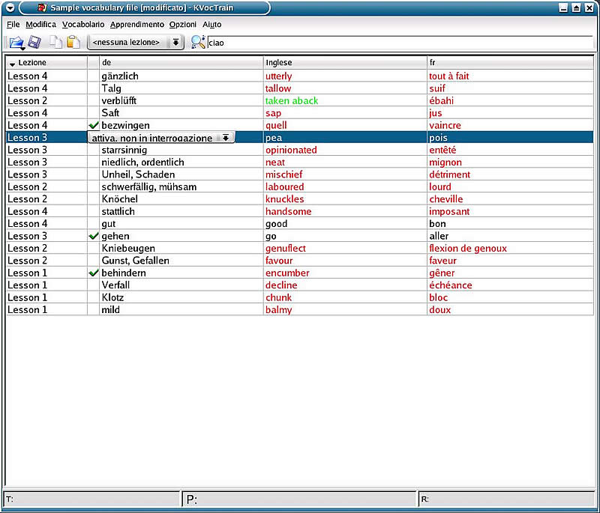600x513 pixels.
Task: Open the Opzioni menu
Action: click(182, 25)
